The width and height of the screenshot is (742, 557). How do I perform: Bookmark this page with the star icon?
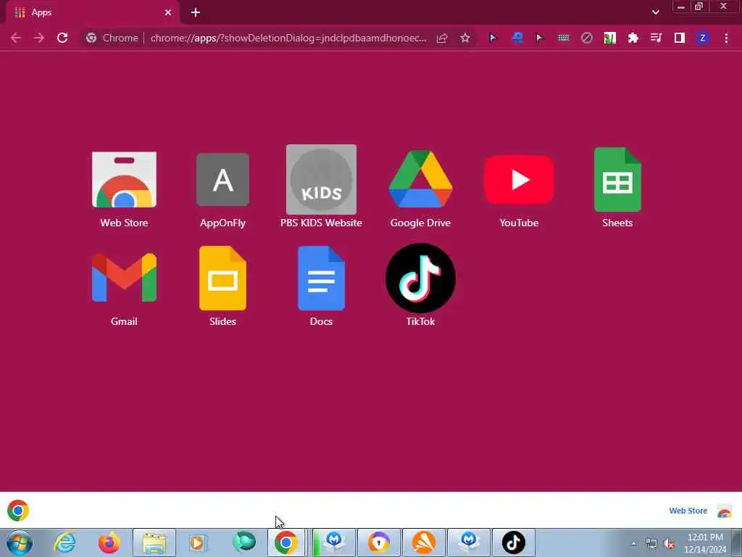(x=464, y=38)
